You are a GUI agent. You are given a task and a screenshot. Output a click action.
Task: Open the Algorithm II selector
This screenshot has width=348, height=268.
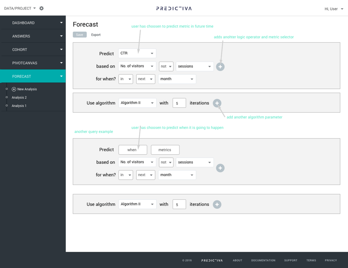click(137, 102)
